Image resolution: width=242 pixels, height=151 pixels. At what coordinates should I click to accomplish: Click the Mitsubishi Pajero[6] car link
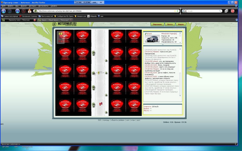pyautogui.click(x=169, y=34)
